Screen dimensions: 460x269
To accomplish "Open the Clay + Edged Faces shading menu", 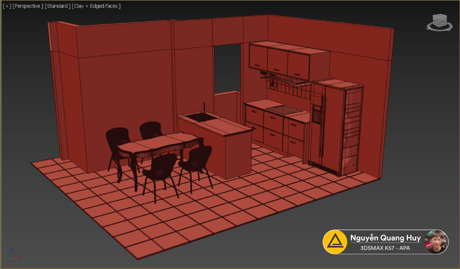I will coord(96,6).
